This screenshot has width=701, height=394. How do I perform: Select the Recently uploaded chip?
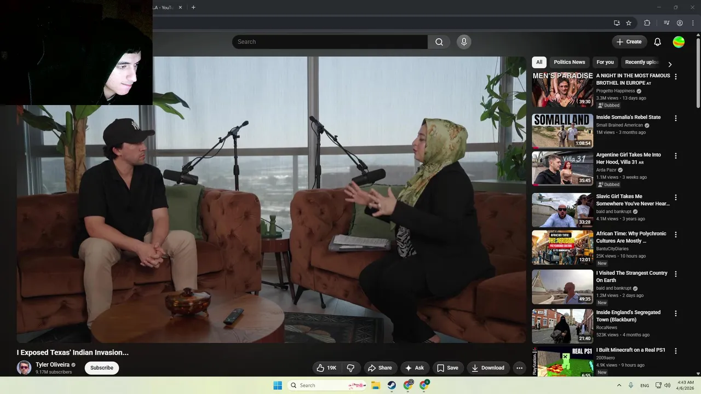pos(641,62)
